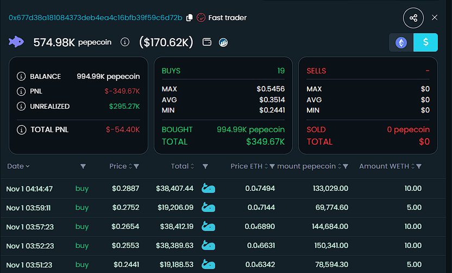This screenshot has height=273, width=452.
Task: Select the $0.2553 price cell
Action: coord(125,246)
